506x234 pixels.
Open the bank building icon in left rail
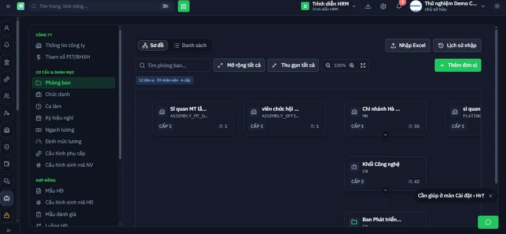(7, 62)
